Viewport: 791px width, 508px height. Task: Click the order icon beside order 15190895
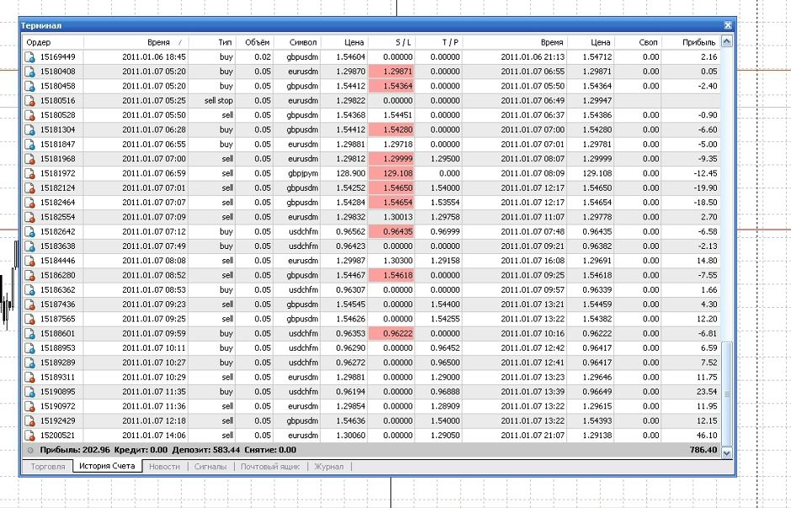30,391
